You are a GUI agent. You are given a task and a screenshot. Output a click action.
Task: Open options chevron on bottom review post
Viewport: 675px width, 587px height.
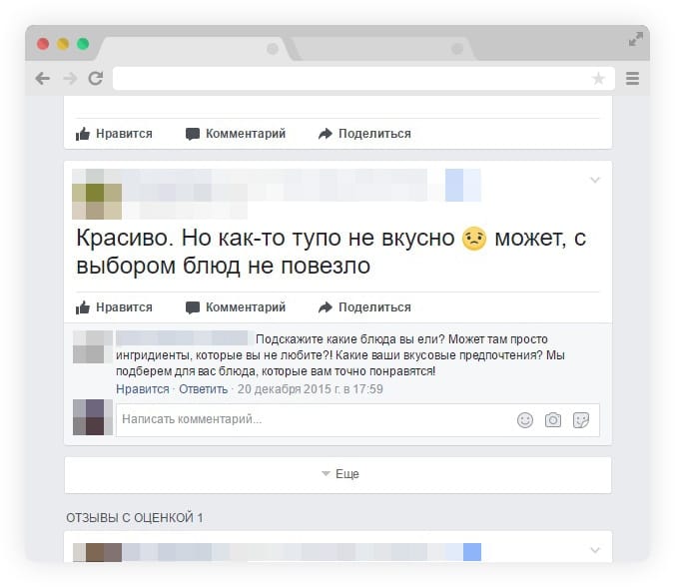pyautogui.click(x=595, y=550)
